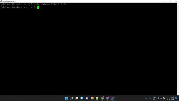This screenshot has width=179, height=101.
Task: Open the notification count badge
Action: (176, 98)
